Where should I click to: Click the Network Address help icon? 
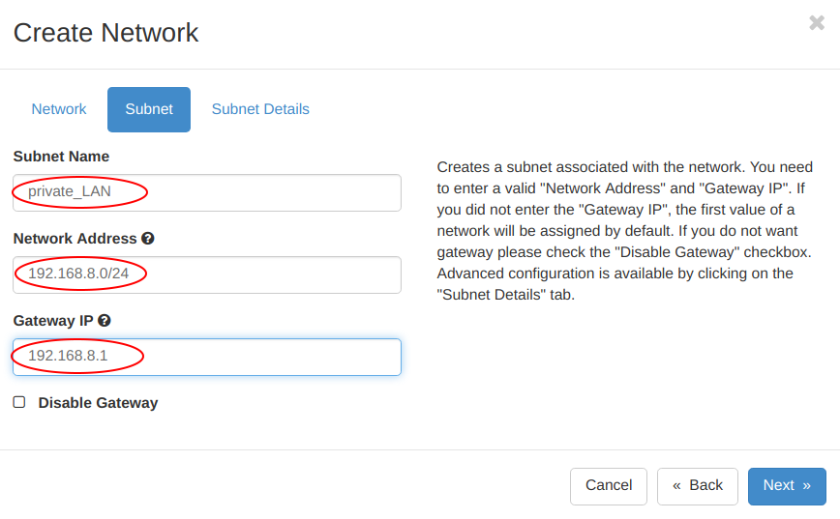(148, 239)
